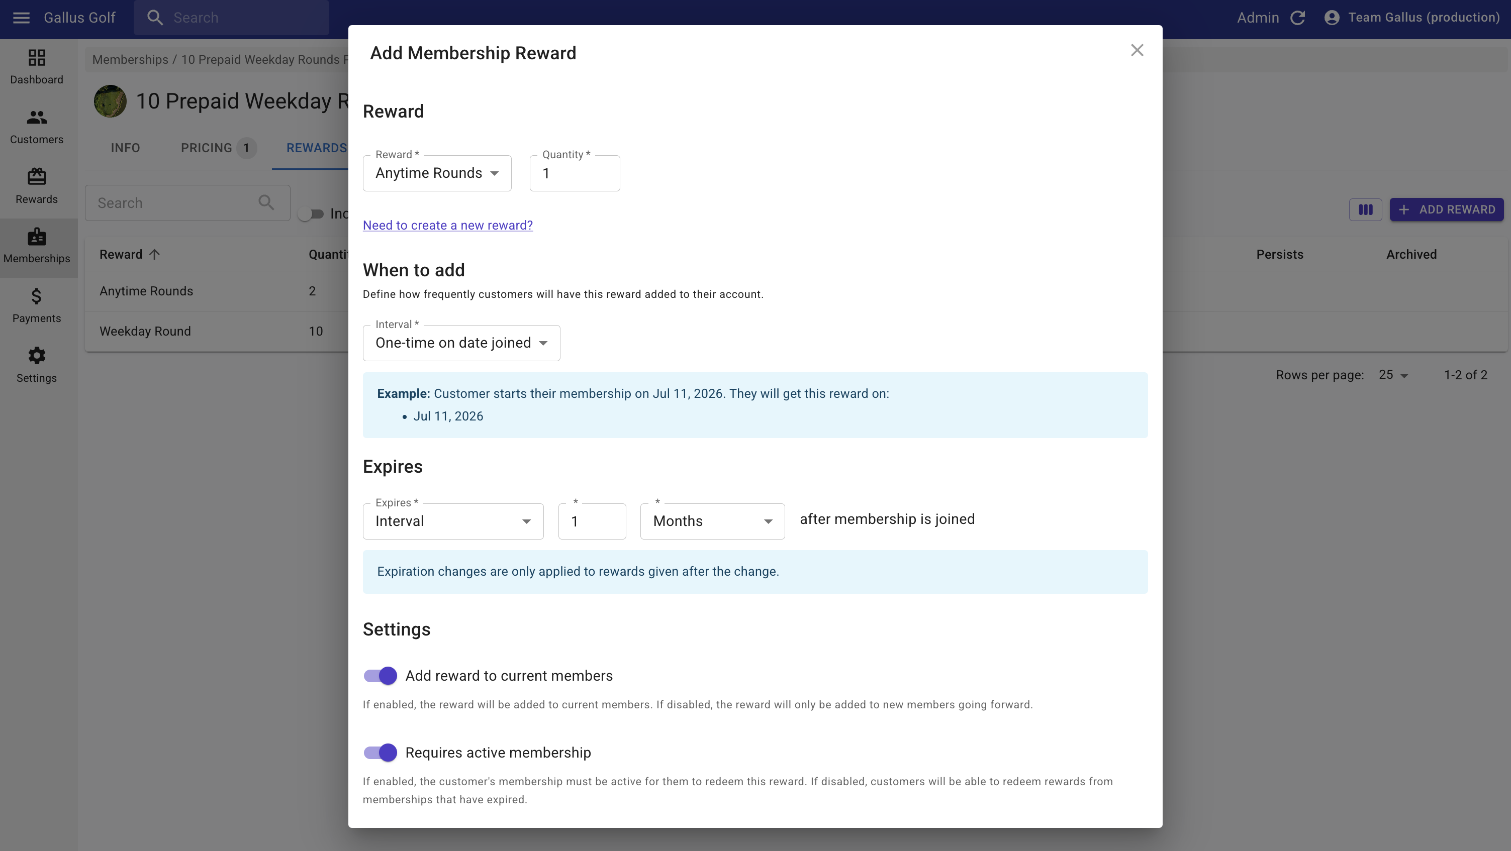Switch to the PRICING tab

tap(207, 148)
